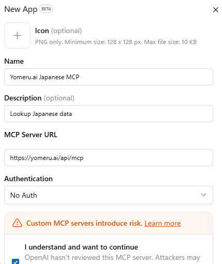222x264 pixels.
Task: Click the BETA badge
Action: pos(46,9)
